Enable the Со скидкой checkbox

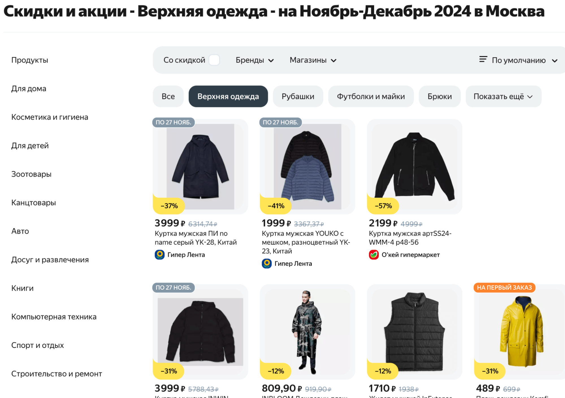[214, 60]
